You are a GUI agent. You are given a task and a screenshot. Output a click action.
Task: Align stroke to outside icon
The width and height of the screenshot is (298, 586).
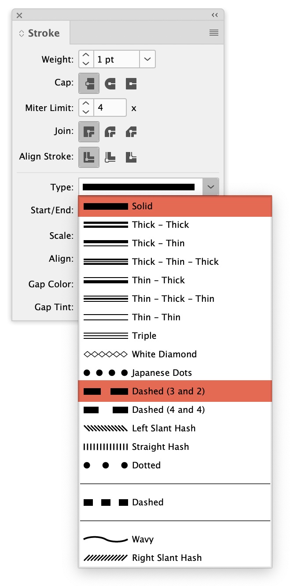(x=131, y=156)
